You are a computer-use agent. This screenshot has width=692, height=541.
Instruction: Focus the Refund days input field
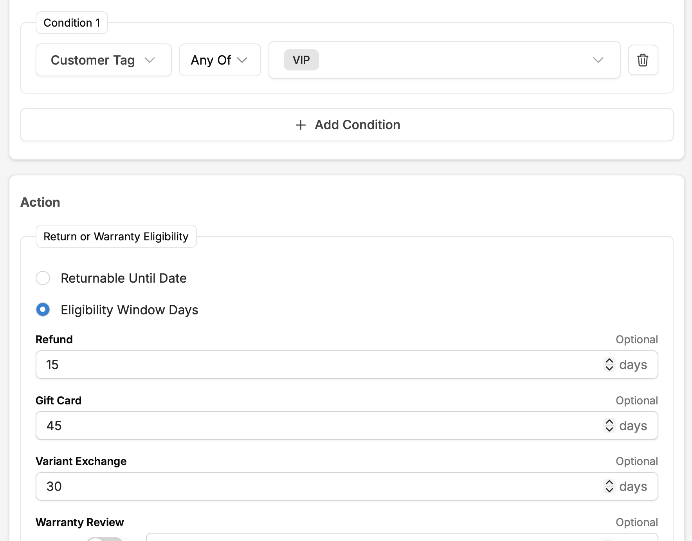tap(347, 364)
